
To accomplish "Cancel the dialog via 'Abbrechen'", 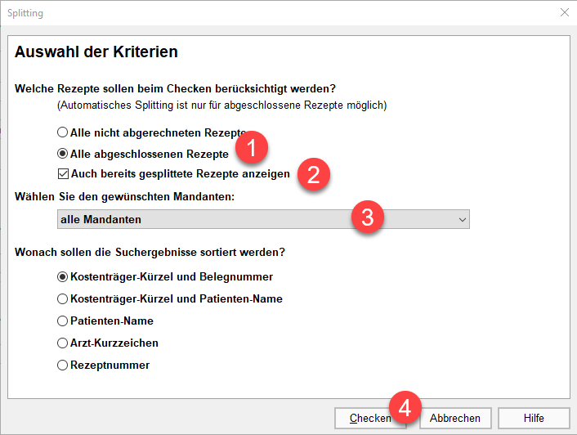I will pos(455,418).
